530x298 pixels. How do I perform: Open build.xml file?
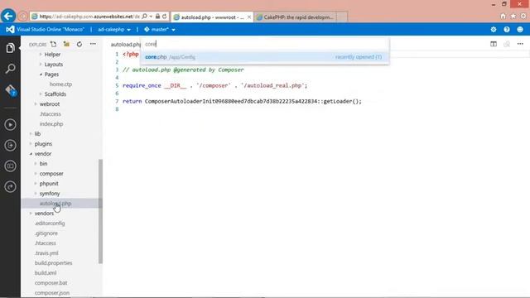click(46, 272)
